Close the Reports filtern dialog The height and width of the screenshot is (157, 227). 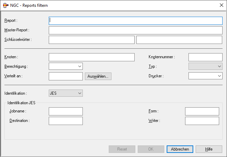(x=221, y=5)
